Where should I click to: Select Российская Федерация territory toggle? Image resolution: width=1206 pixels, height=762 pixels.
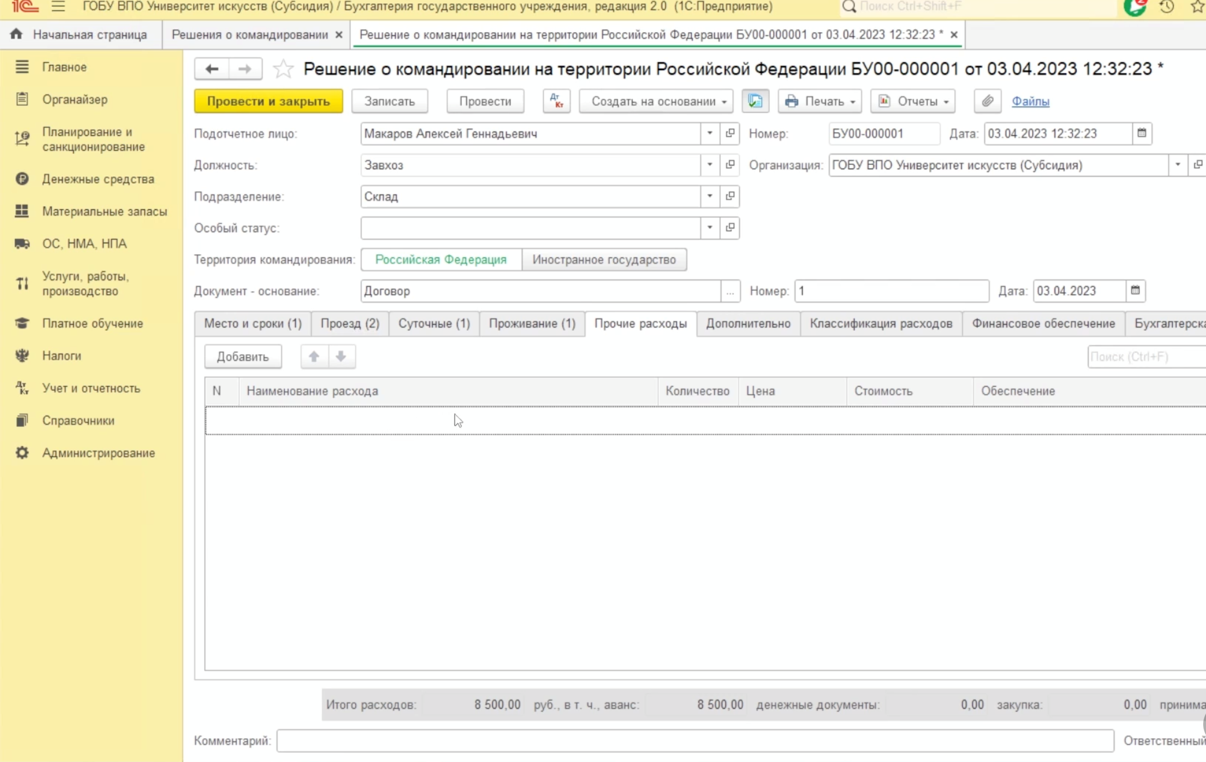click(441, 260)
